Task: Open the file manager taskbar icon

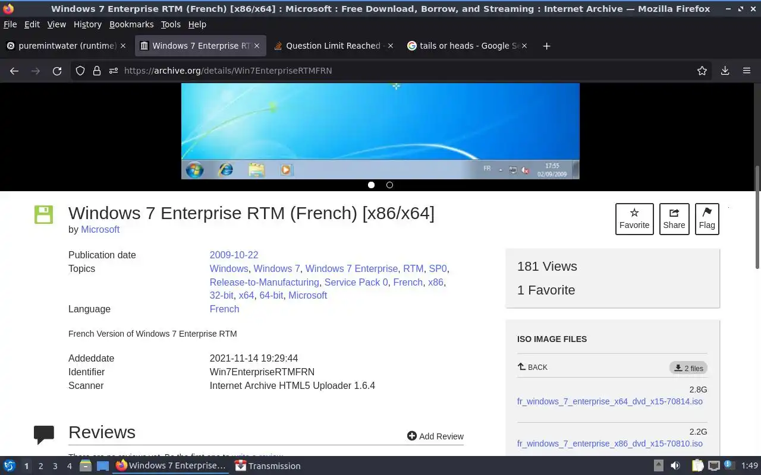Action: tap(86, 466)
